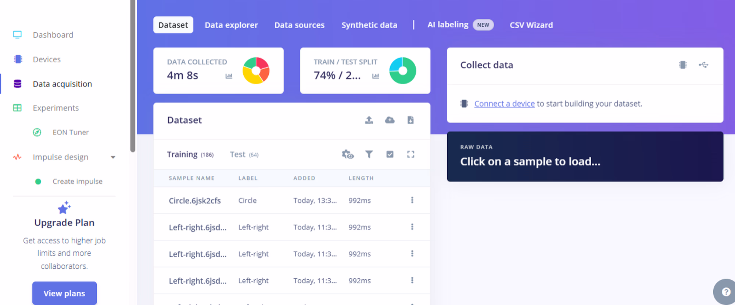Toggle the multi-select checkbox icon
The width and height of the screenshot is (735, 305).
(390, 154)
